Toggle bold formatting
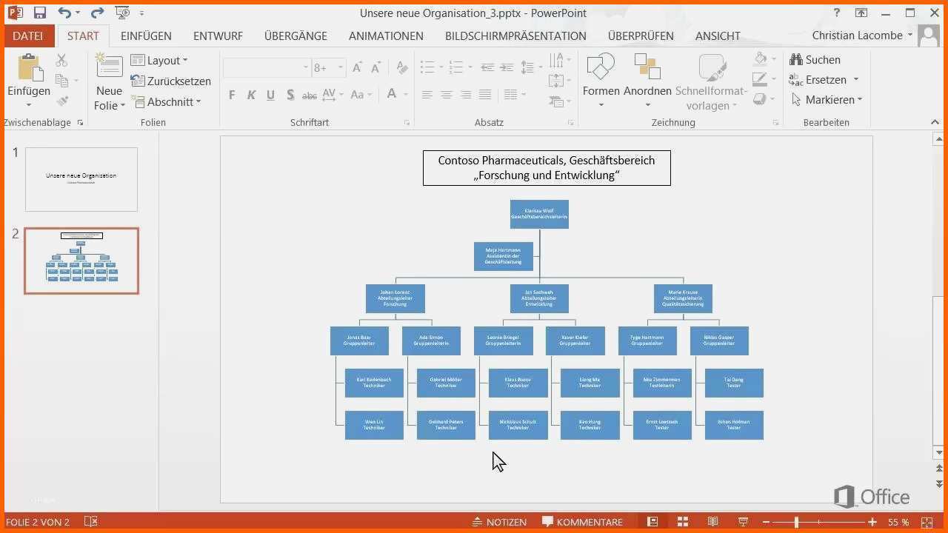Screen dimensions: 948x533 coord(232,95)
